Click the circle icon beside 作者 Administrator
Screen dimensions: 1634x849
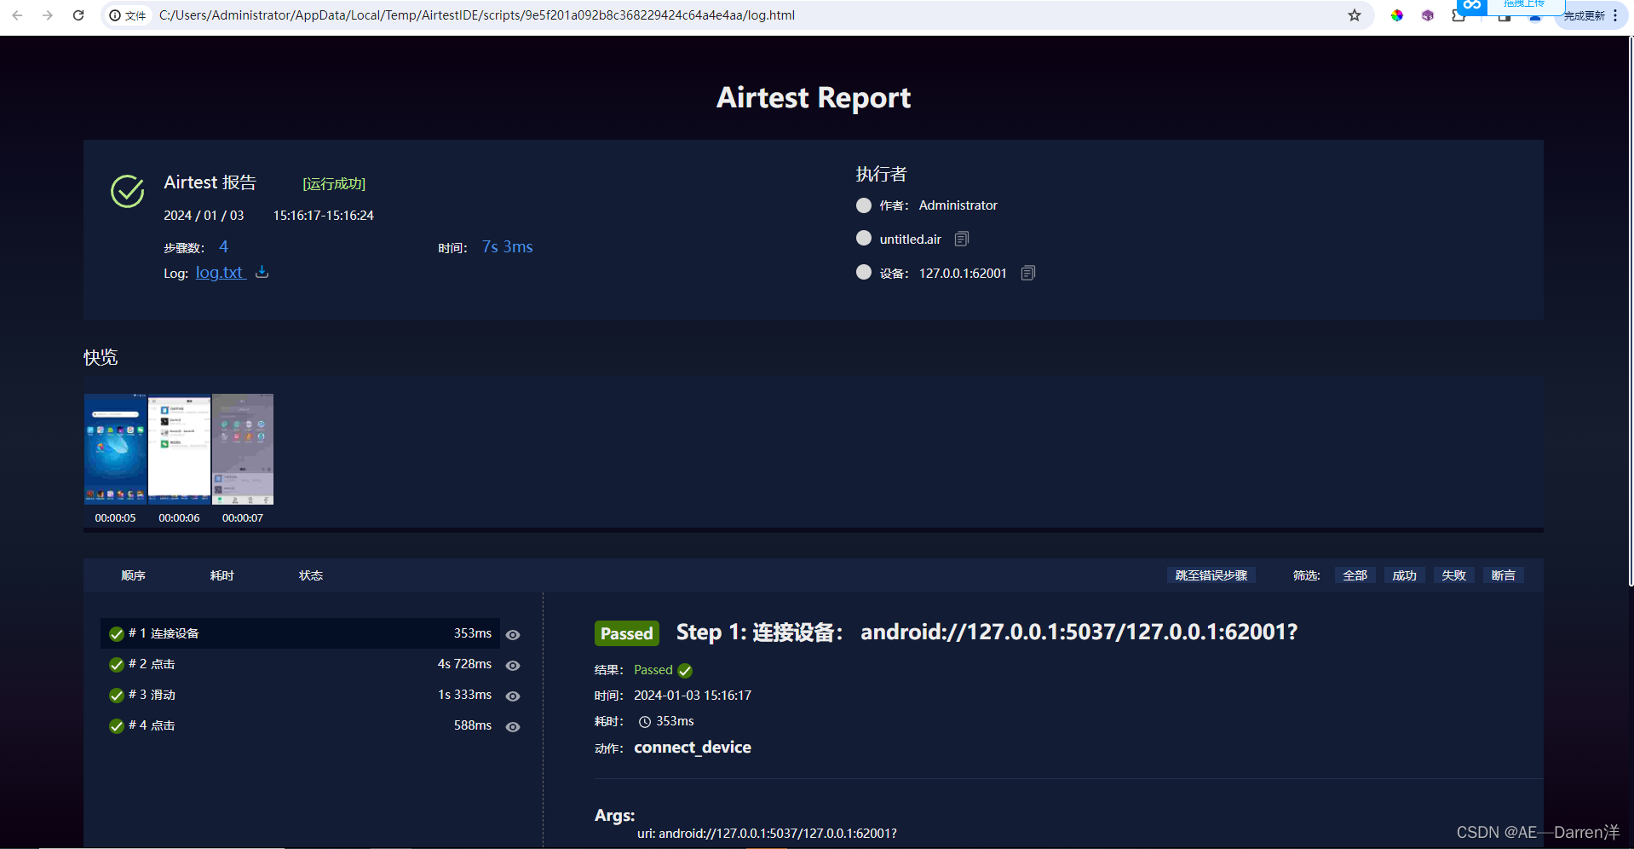(x=864, y=205)
